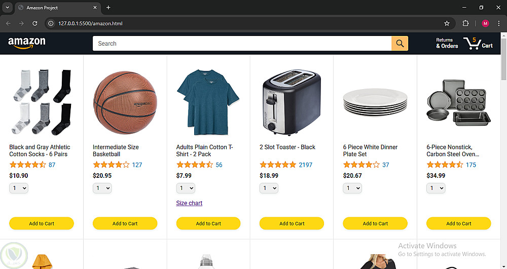The height and width of the screenshot is (269, 507).
Task: Open quantity dropdown for Intermediate Size Basketball
Action: pyautogui.click(x=102, y=188)
